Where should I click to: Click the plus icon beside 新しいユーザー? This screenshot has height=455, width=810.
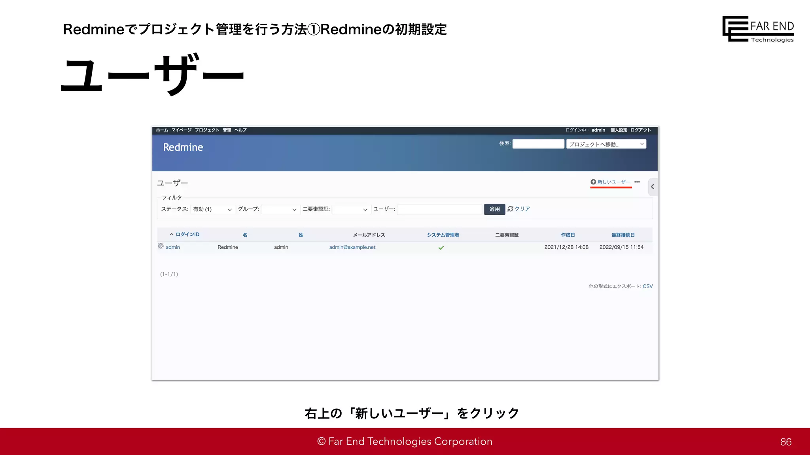click(x=593, y=182)
